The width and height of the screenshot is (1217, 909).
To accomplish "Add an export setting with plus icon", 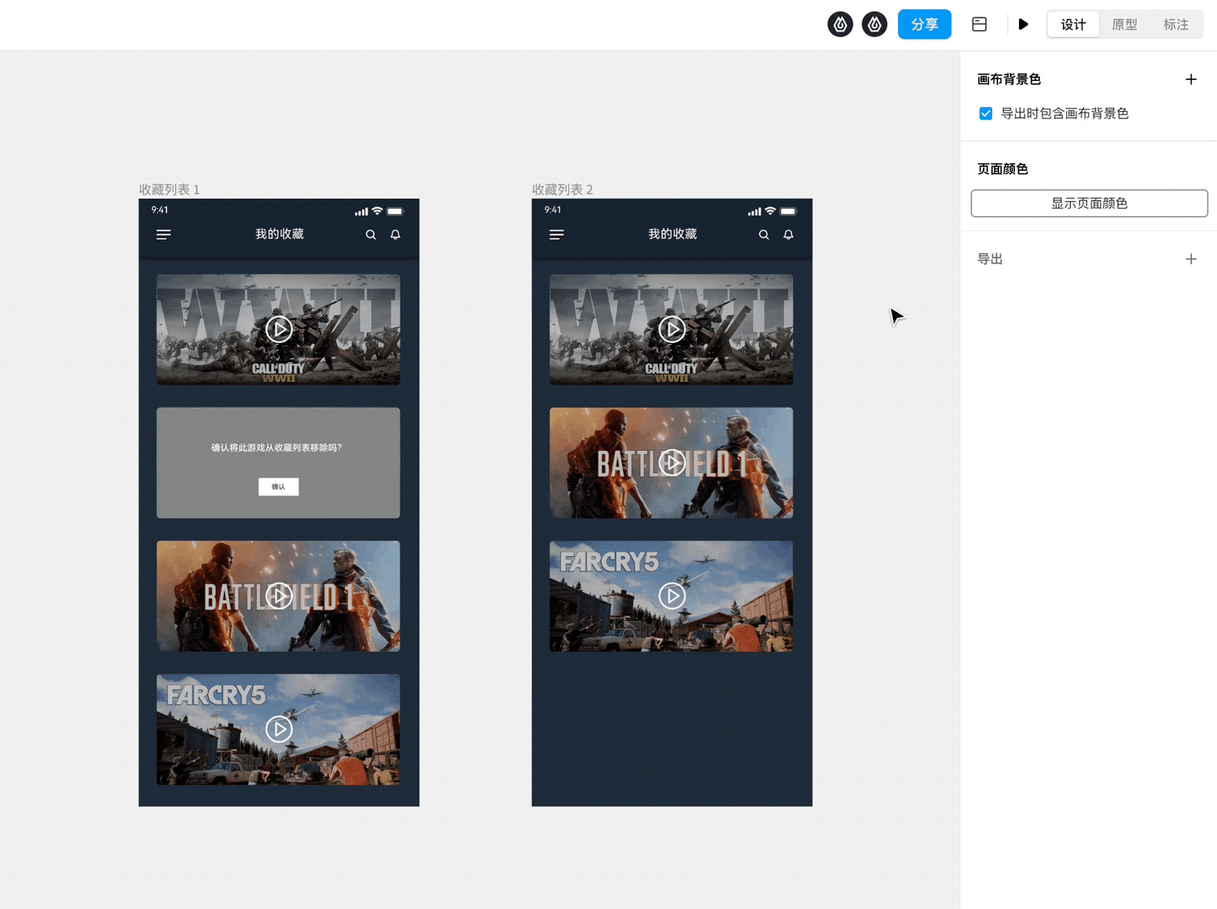I will pos(1191,259).
